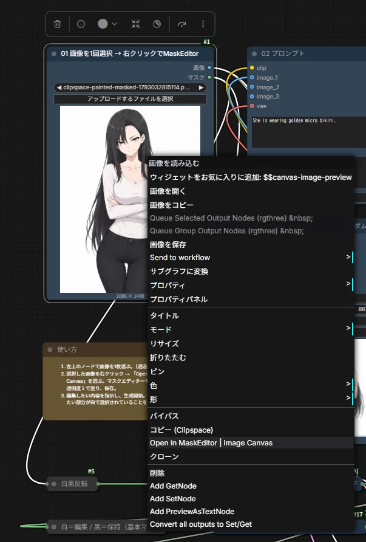366x542 pixels.
Task: Click 画像 output slot dot
Action: coord(209,68)
